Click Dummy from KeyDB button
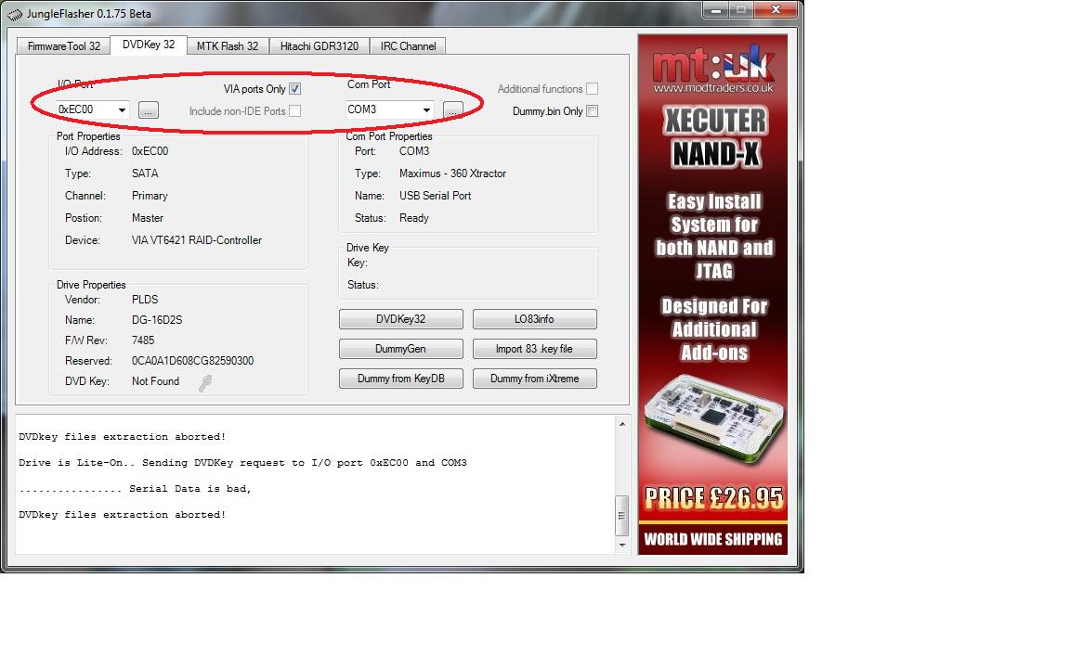This screenshot has height=668, width=1070. pos(400,379)
